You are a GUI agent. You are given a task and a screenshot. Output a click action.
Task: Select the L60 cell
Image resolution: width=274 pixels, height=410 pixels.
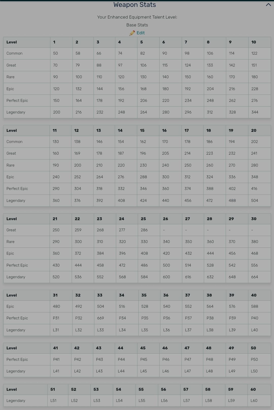coord(254,401)
